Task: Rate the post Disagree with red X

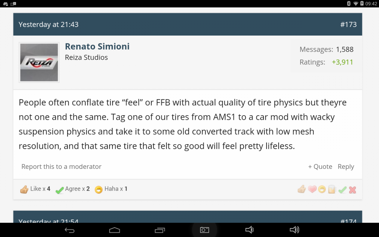Action: (352, 190)
